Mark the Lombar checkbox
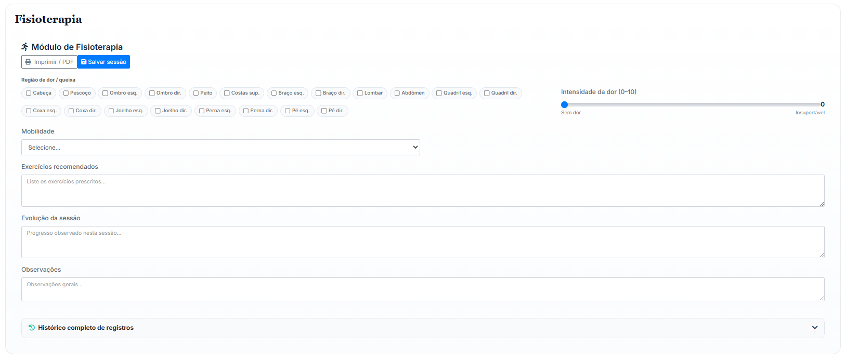This screenshot has height=360, width=845. click(360, 93)
